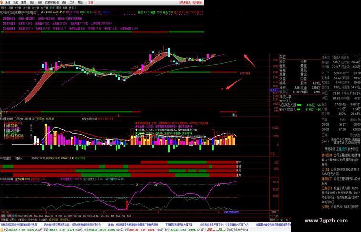This screenshot has width=361, height=232.
Task: Open the 报价 menu
Action: pyautogui.click(x=32, y=3)
